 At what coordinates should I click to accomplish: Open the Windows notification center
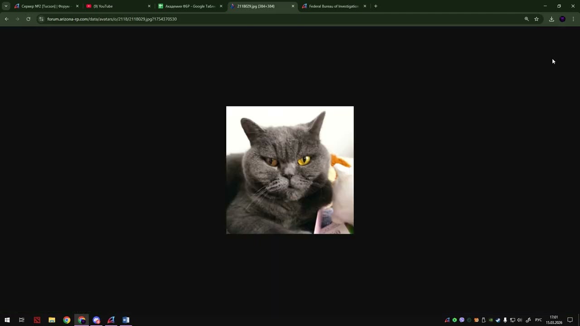pyautogui.click(x=570, y=320)
